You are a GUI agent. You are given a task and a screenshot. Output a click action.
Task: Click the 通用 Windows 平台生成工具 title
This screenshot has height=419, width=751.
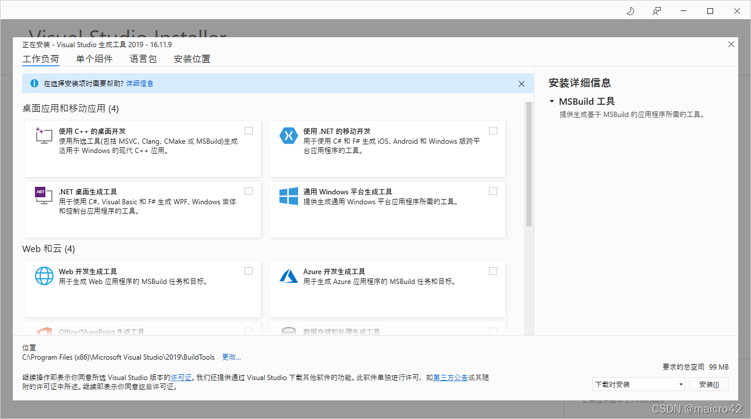pyautogui.click(x=348, y=192)
